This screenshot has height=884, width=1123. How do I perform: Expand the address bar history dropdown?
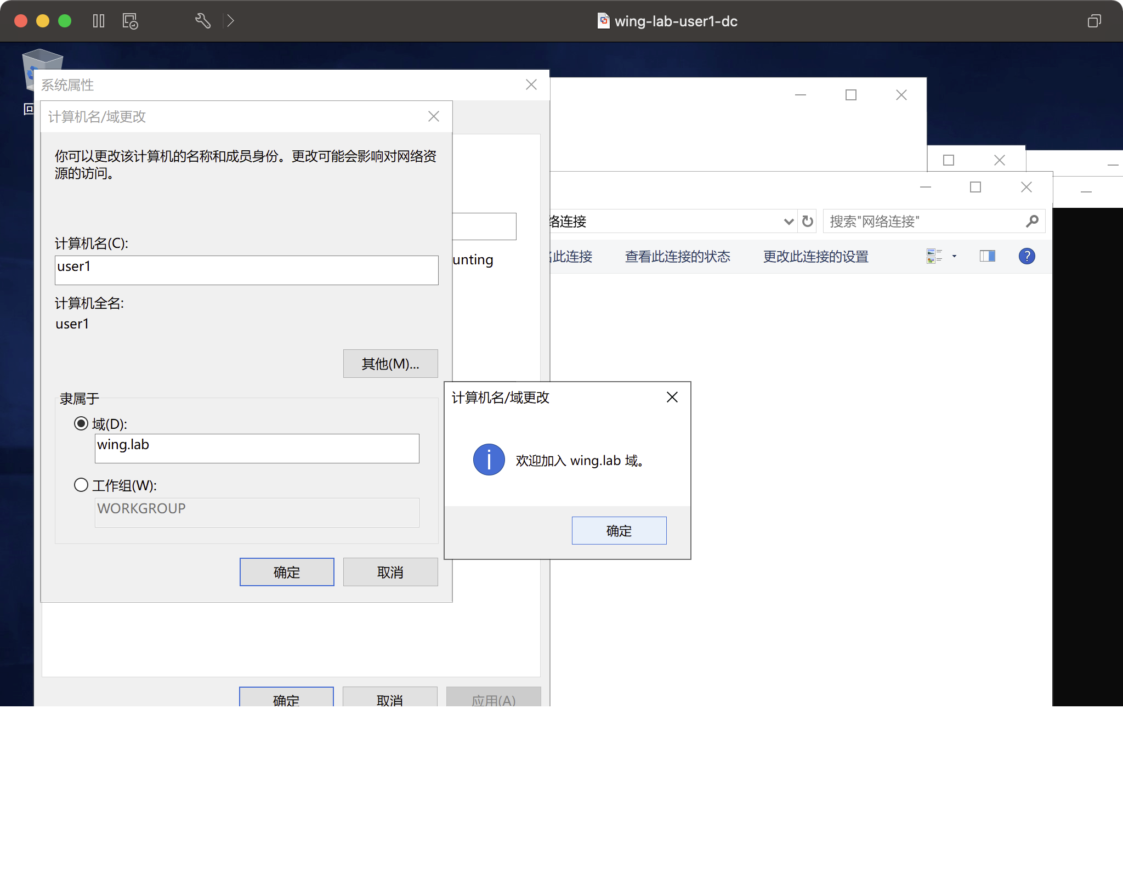tap(789, 222)
